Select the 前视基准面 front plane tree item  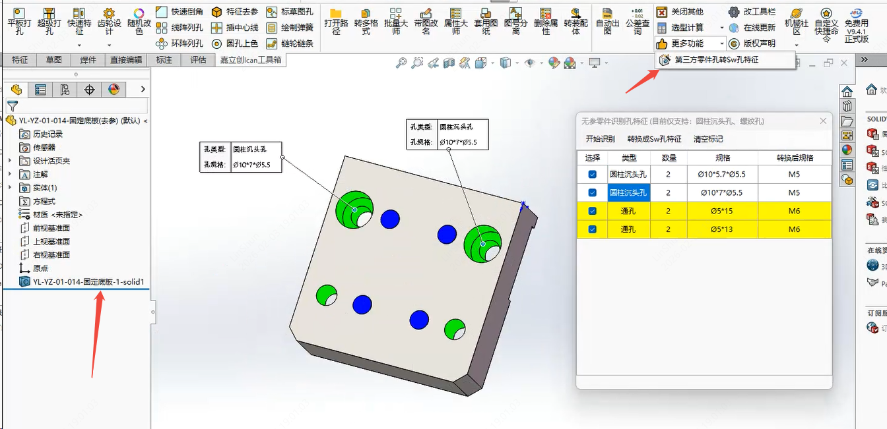(51, 228)
